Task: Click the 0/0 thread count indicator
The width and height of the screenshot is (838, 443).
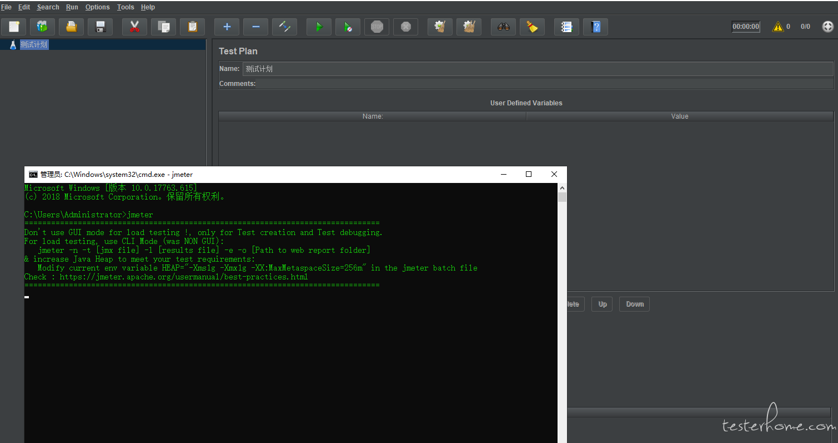Action: click(805, 27)
